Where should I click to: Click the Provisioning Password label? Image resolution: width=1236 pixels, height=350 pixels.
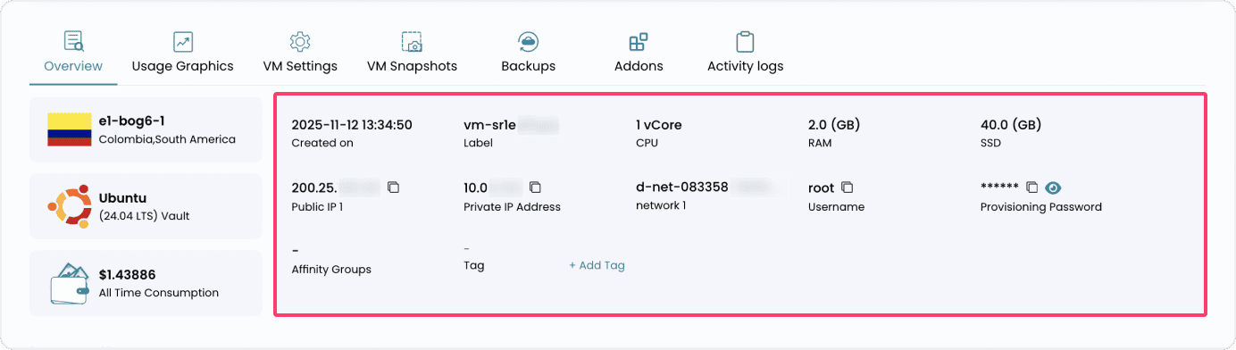tap(1040, 207)
